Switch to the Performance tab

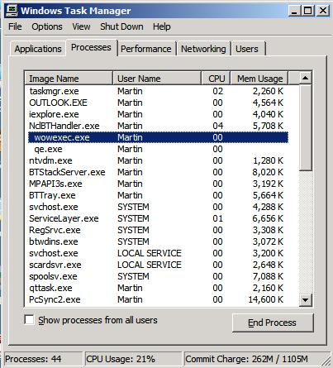[x=146, y=49]
